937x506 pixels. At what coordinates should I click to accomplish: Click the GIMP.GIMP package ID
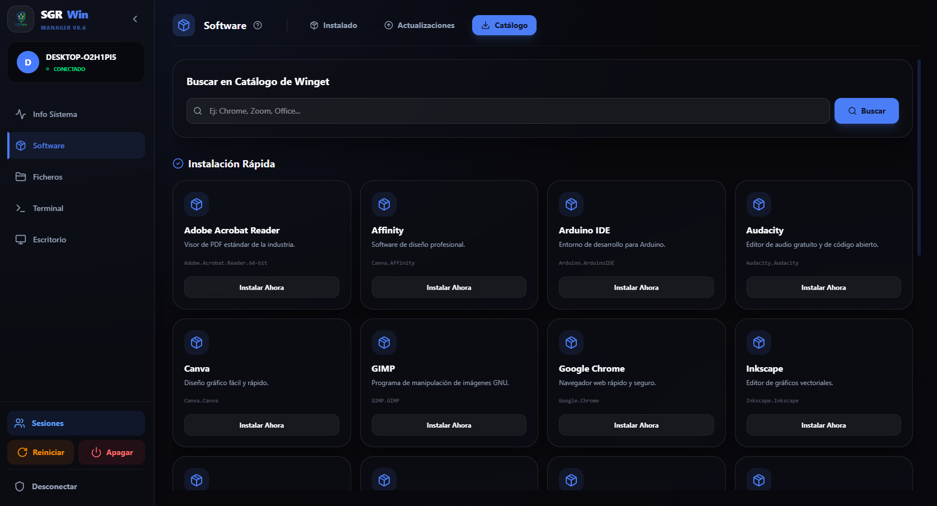click(385, 401)
